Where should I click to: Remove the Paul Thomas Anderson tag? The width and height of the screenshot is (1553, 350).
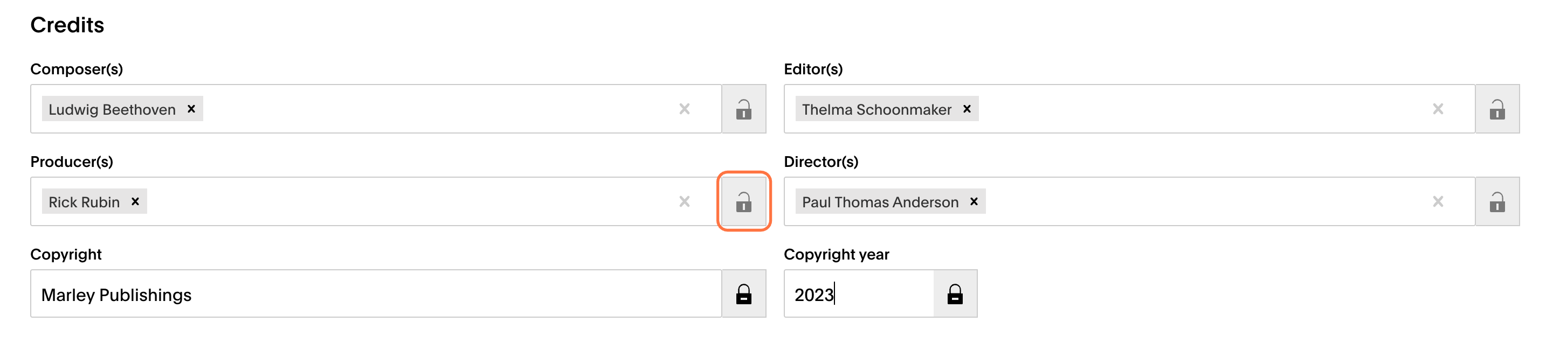coord(974,202)
